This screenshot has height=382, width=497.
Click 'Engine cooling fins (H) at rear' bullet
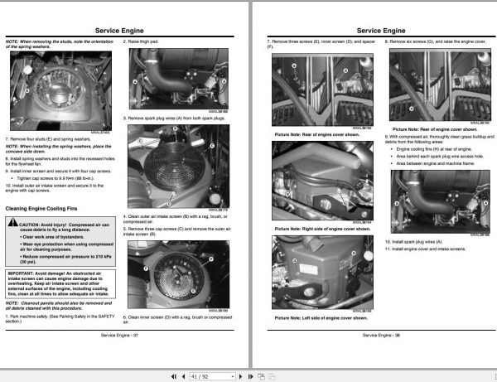(x=434, y=149)
